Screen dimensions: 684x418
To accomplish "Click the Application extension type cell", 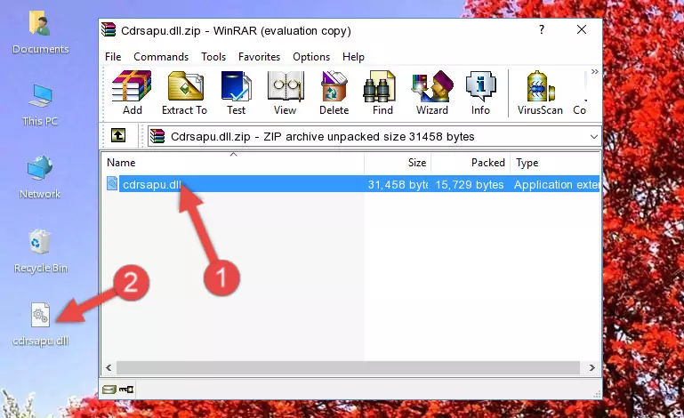I will [556, 185].
